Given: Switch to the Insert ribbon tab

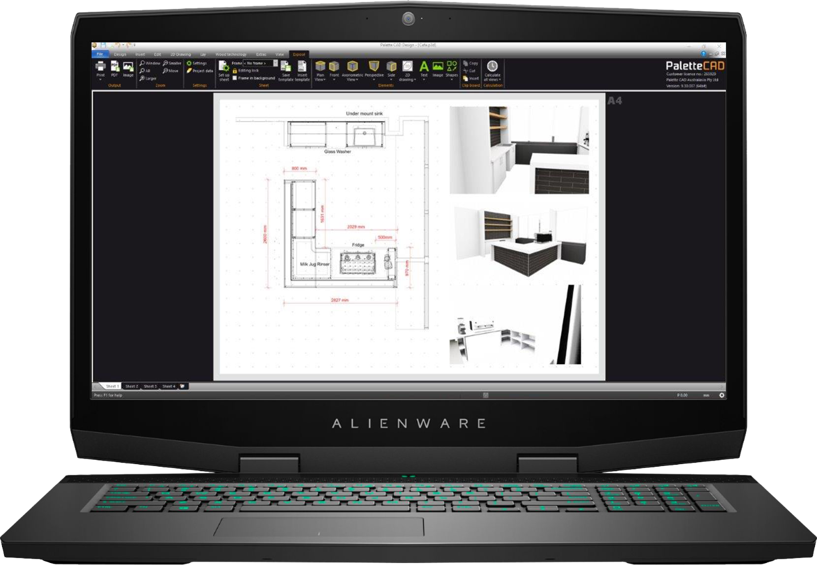Looking at the screenshot, I should click(x=140, y=54).
